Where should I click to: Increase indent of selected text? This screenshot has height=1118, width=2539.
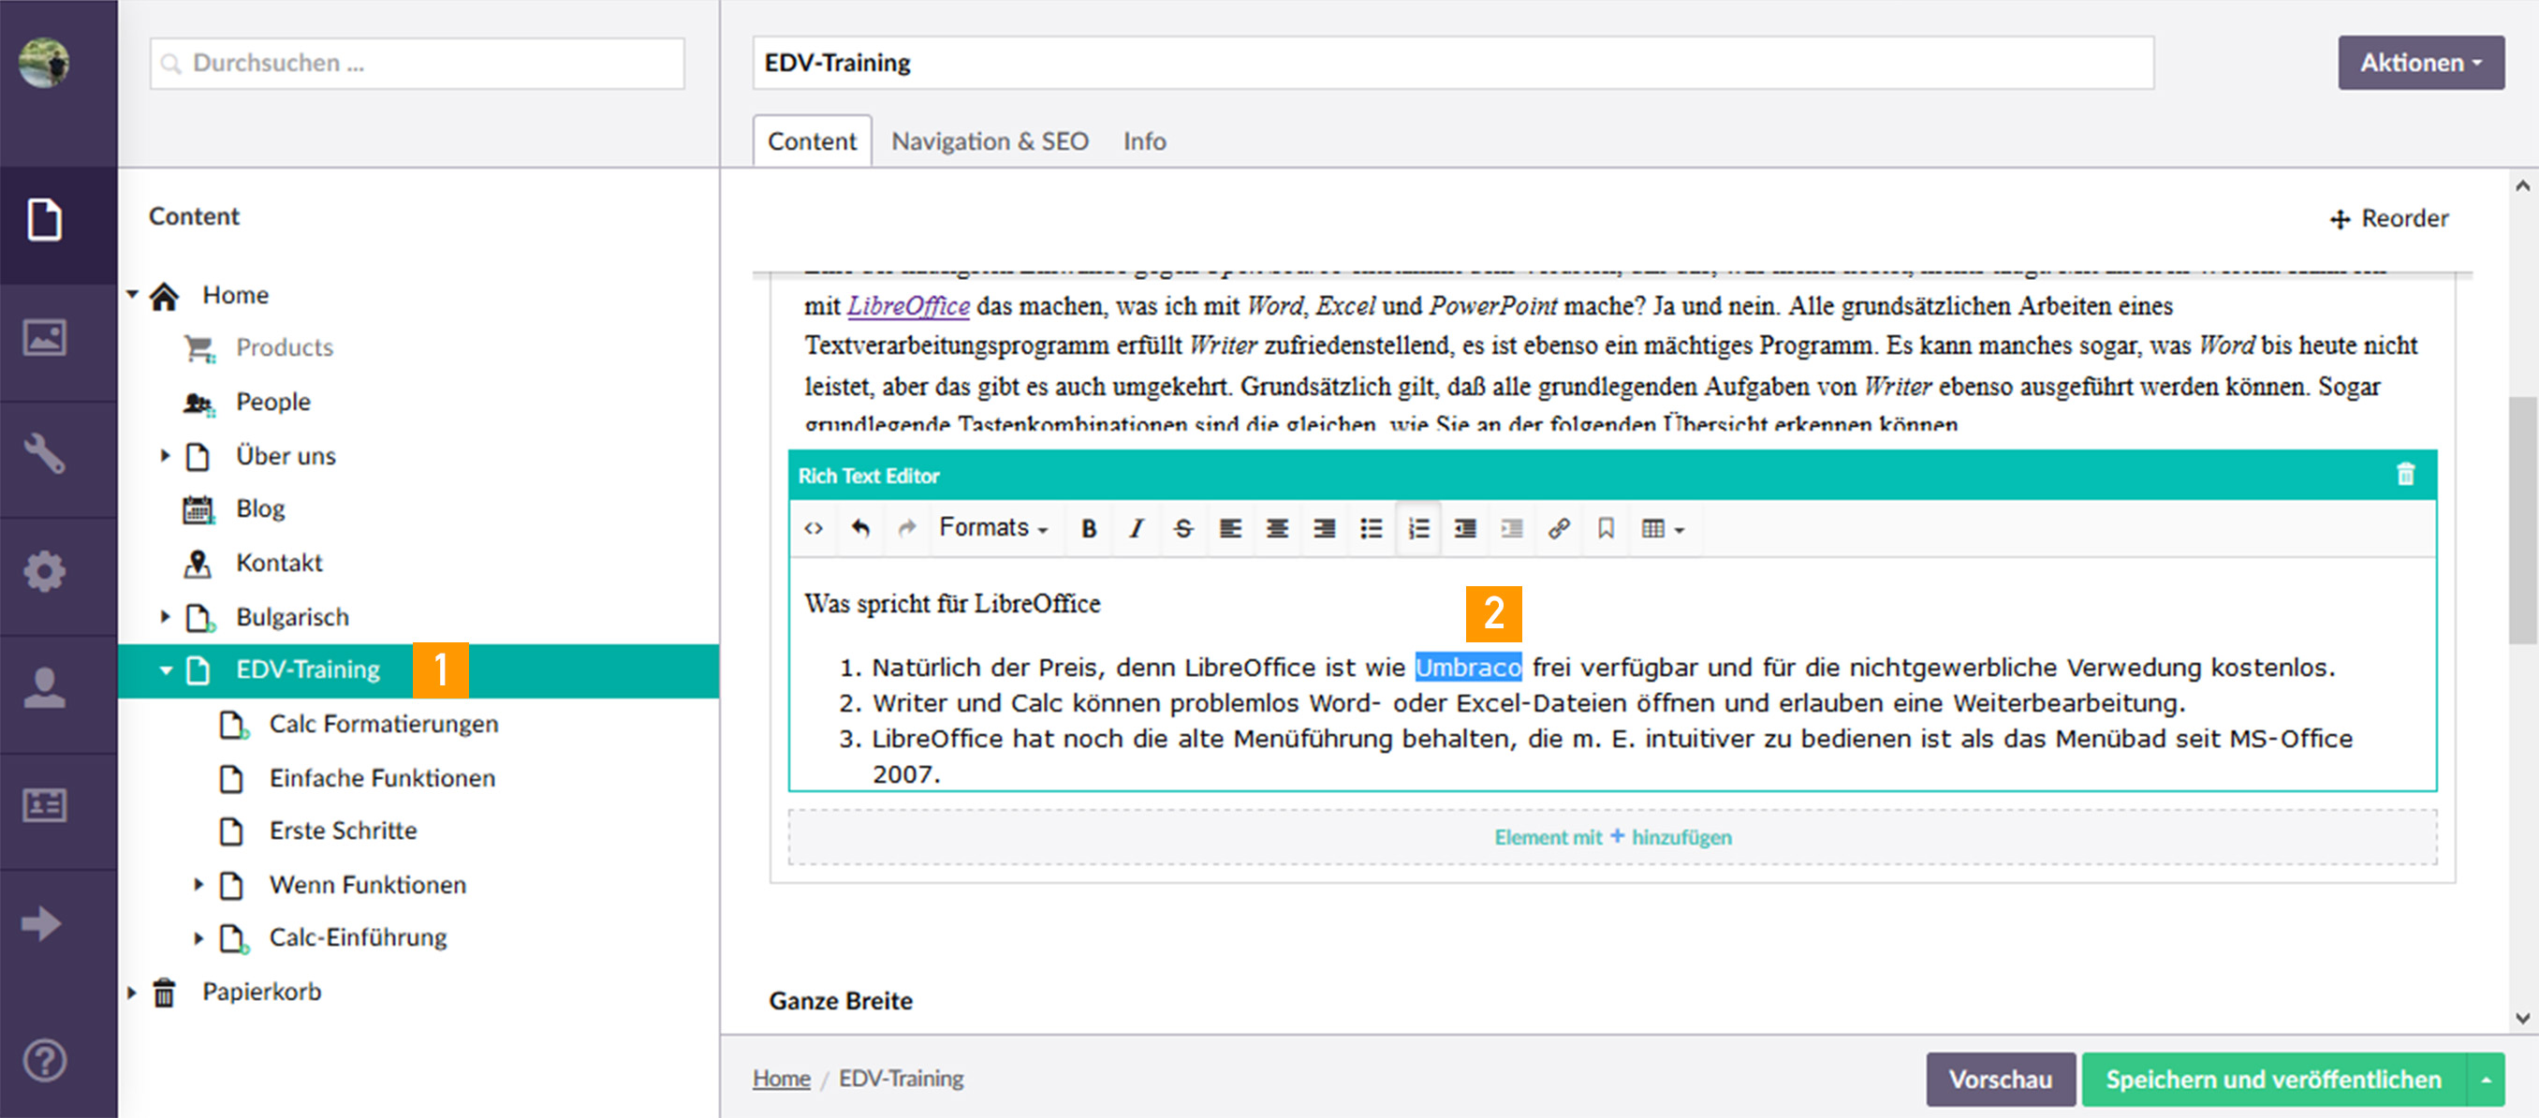coord(1512,528)
